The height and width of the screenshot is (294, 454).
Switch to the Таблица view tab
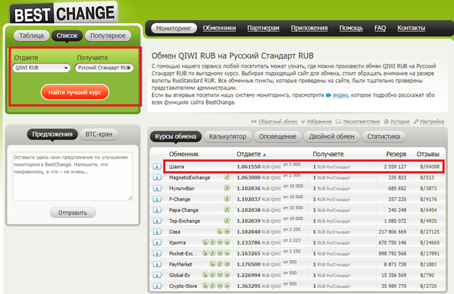(31, 36)
